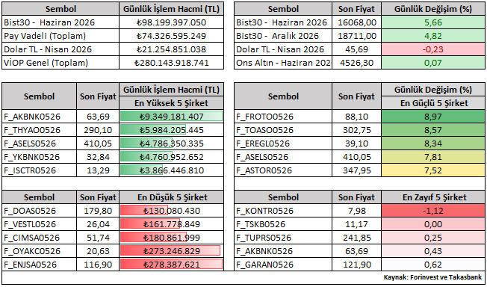Select the F_KONTR0526 -1,12 cell
Image resolution: width=487 pixels, height=287 pixels.
pyautogui.click(x=433, y=211)
